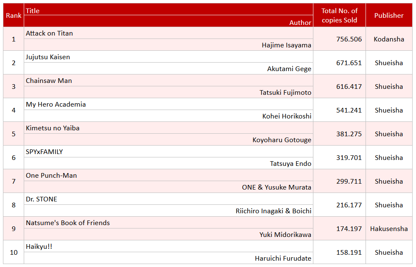Click the Total No. of copies Sold header
Viewport: 416px width, 267px height.
339,15
